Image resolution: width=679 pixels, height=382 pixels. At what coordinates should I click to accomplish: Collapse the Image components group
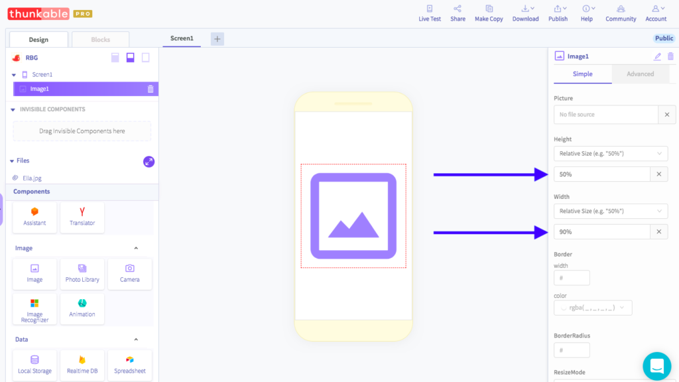pos(136,248)
